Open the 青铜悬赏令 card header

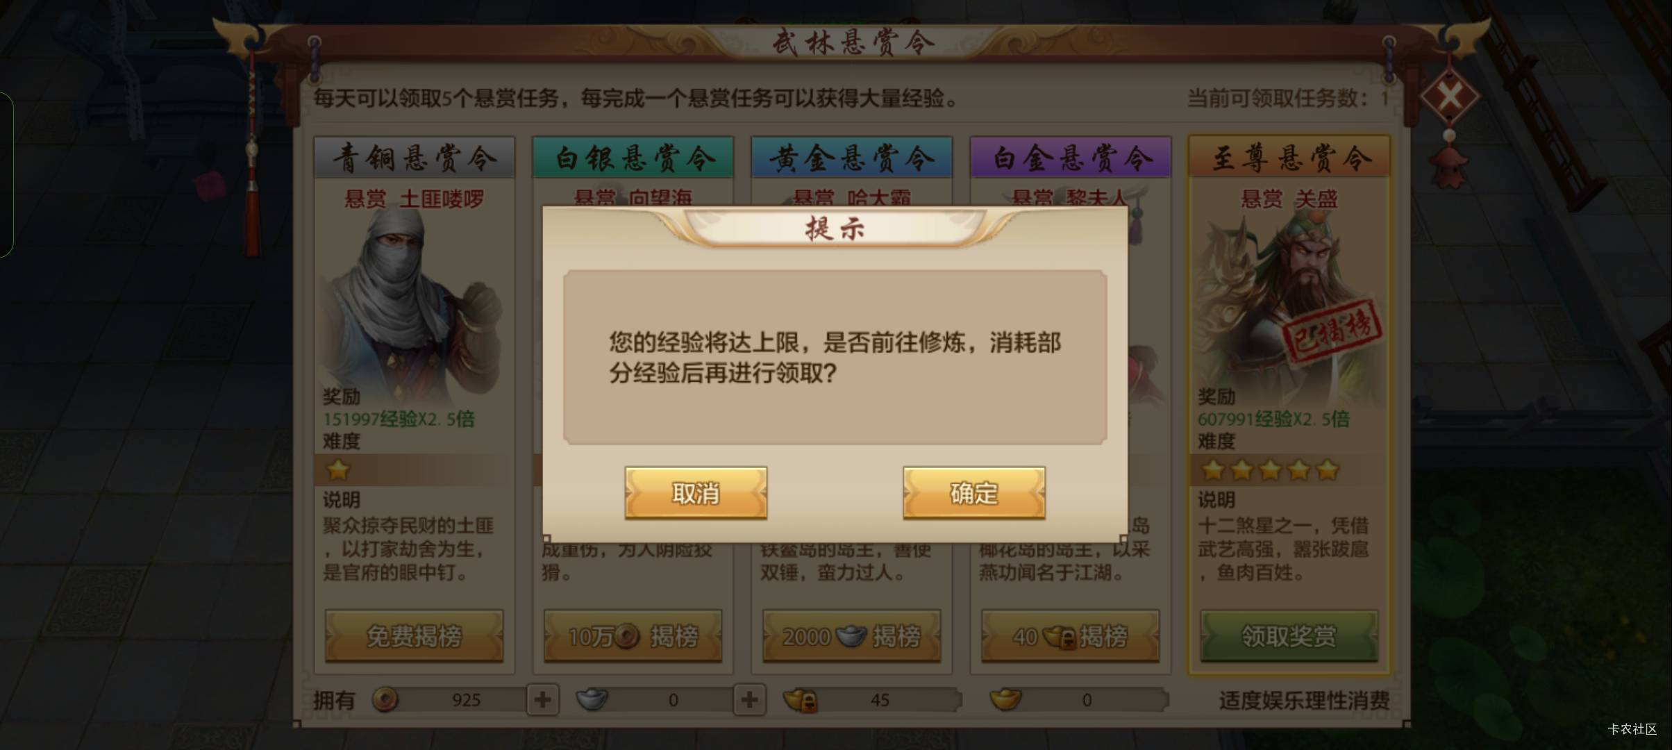(415, 158)
